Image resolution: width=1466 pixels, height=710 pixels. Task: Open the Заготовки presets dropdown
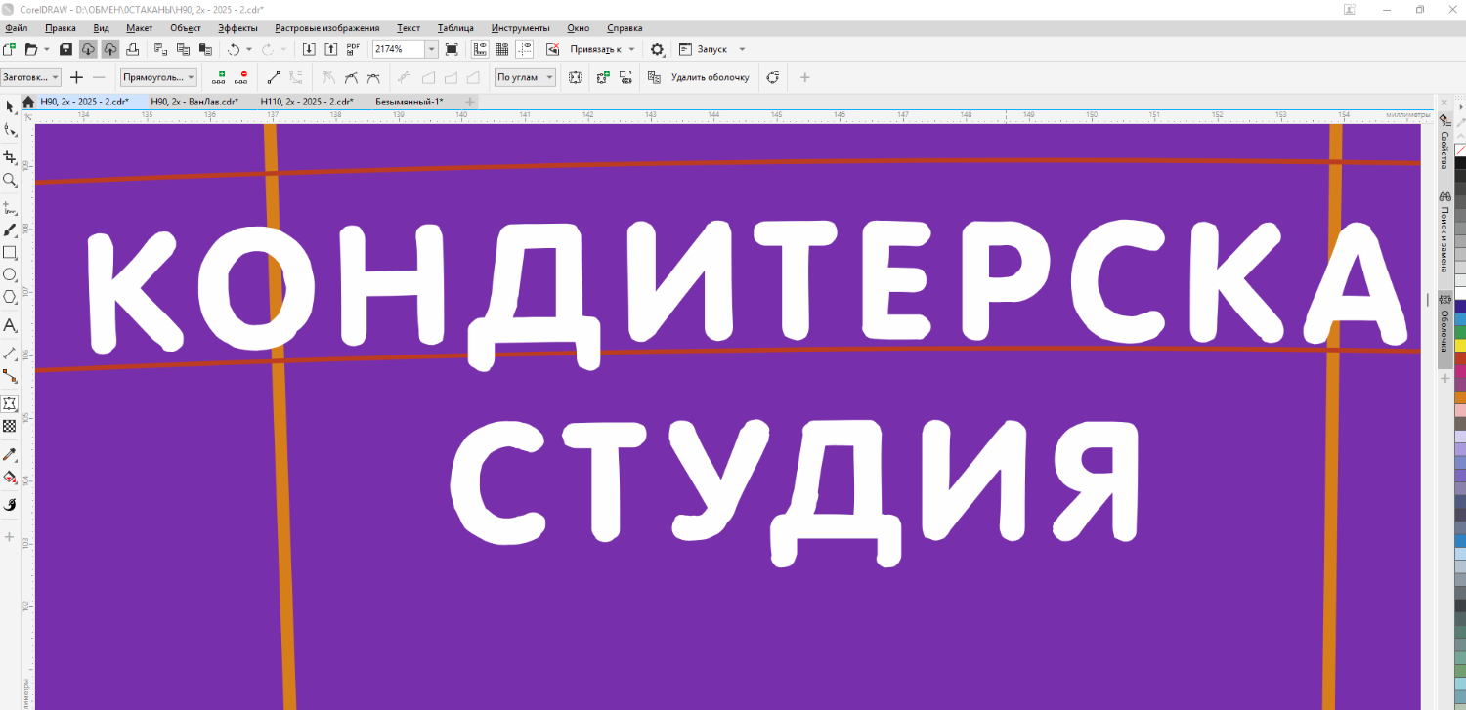pyautogui.click(x=31, y=77)
